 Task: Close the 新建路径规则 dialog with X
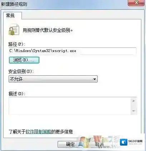pyautogui.click(x=136, y=3)
